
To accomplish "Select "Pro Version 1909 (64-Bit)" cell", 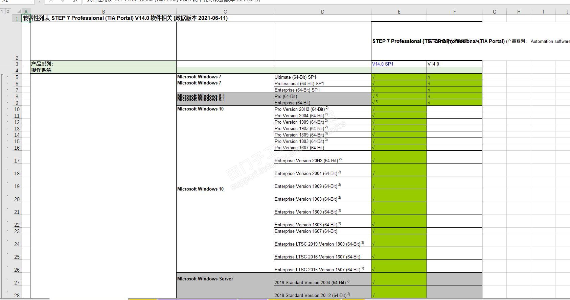I will pos(322,122).
